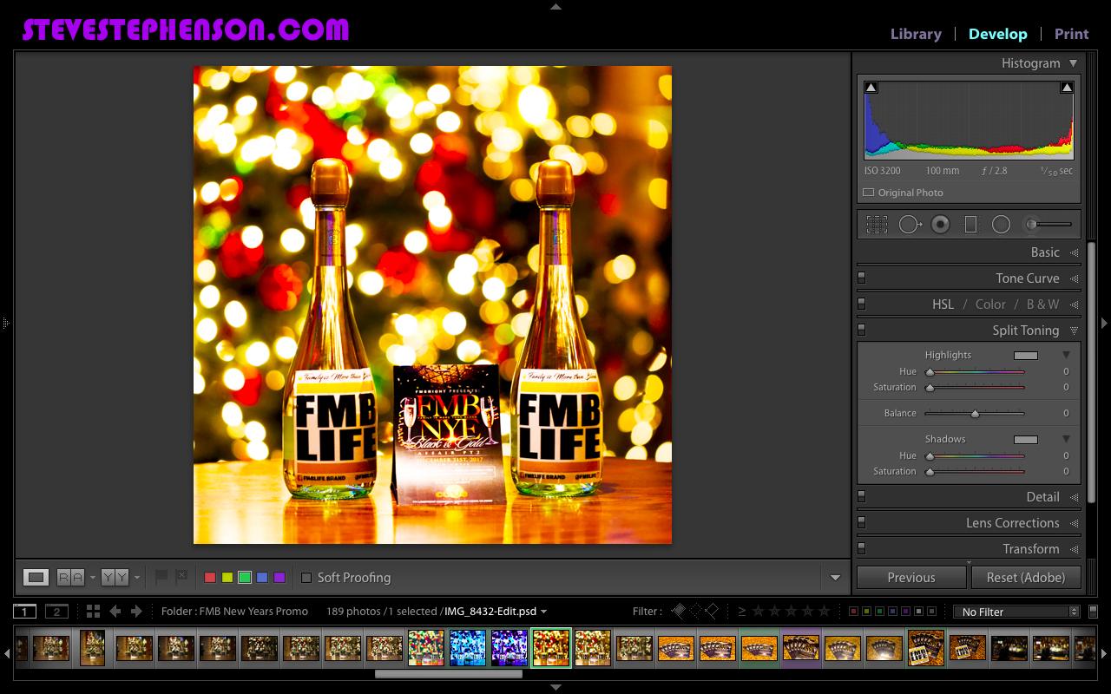Expand the Tone Curve panel
Viewport: 1111px width, 694px height.
(1074, 278)
